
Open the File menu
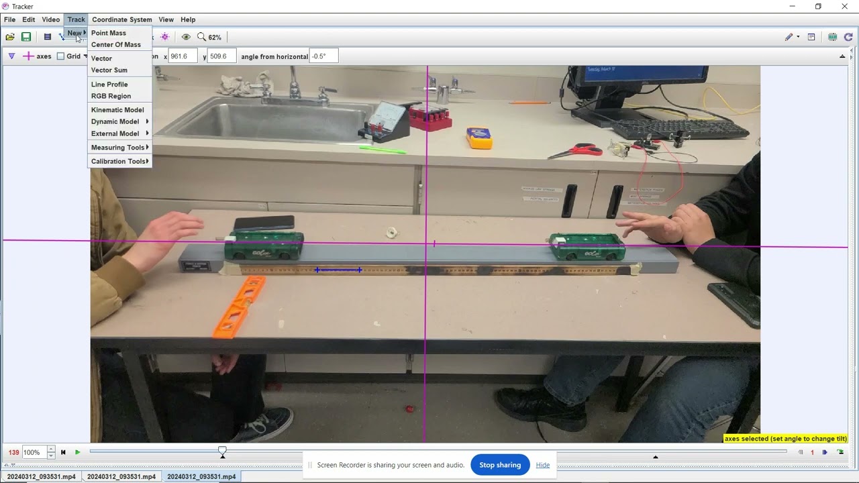[x=10, y=19]
